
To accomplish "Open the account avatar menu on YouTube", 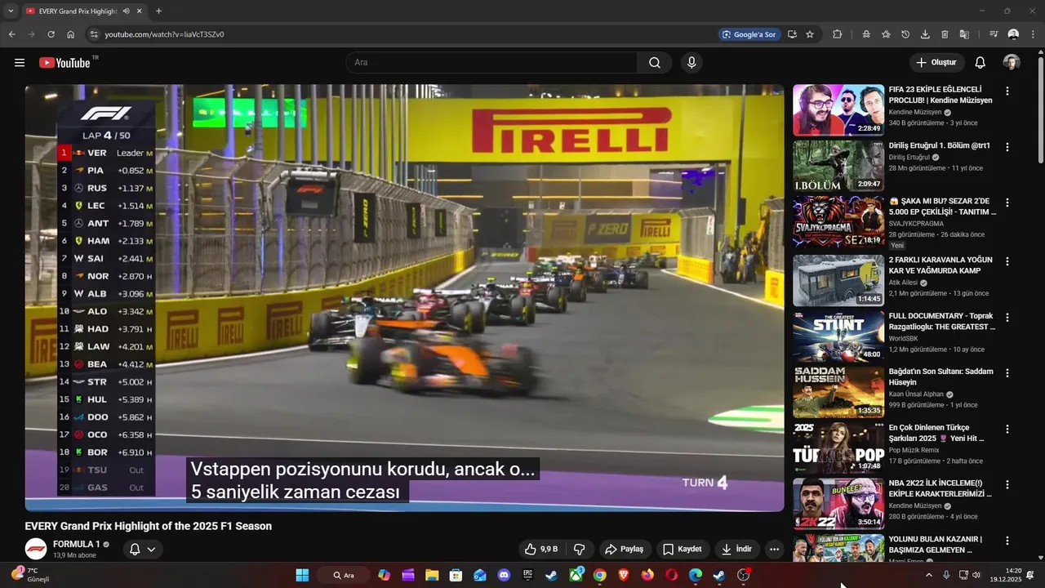I will tap(1012, 63).
